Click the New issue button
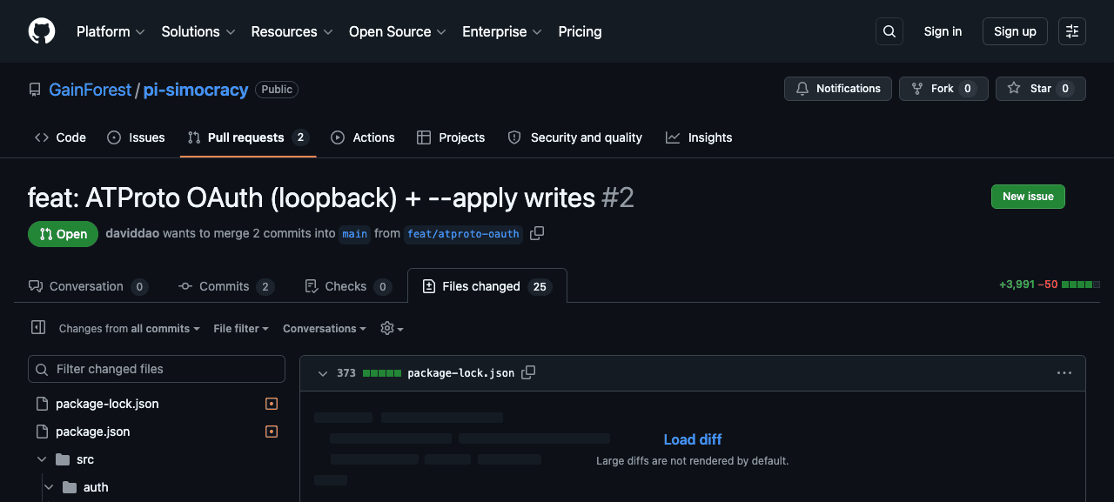 (x=1028, y=197)
